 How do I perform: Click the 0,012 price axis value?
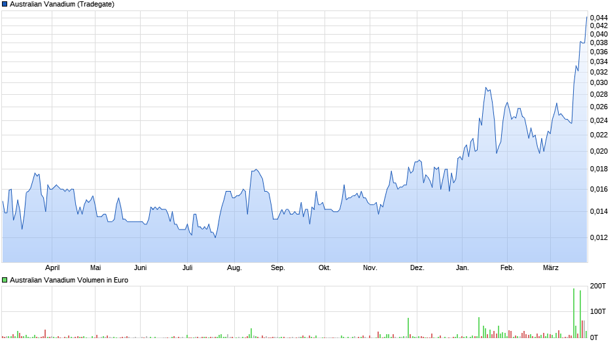(598, 238)
